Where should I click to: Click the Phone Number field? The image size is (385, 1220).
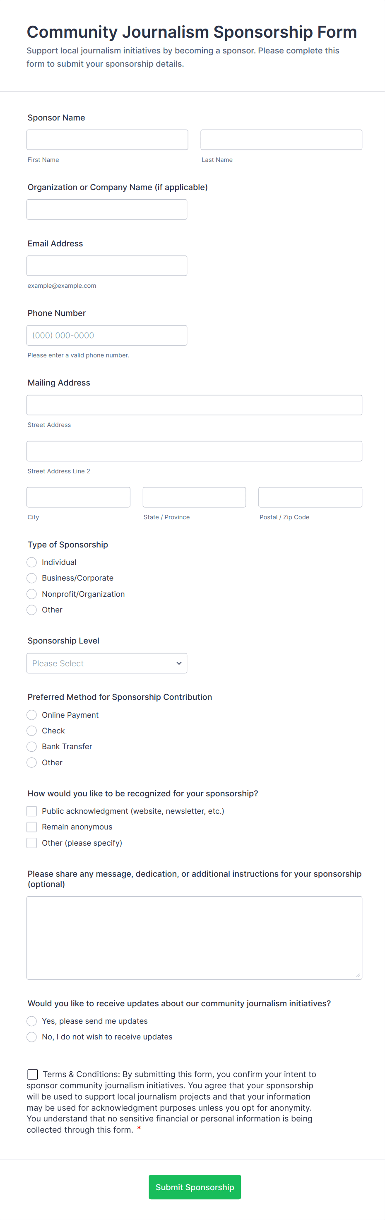click(106, 335)
